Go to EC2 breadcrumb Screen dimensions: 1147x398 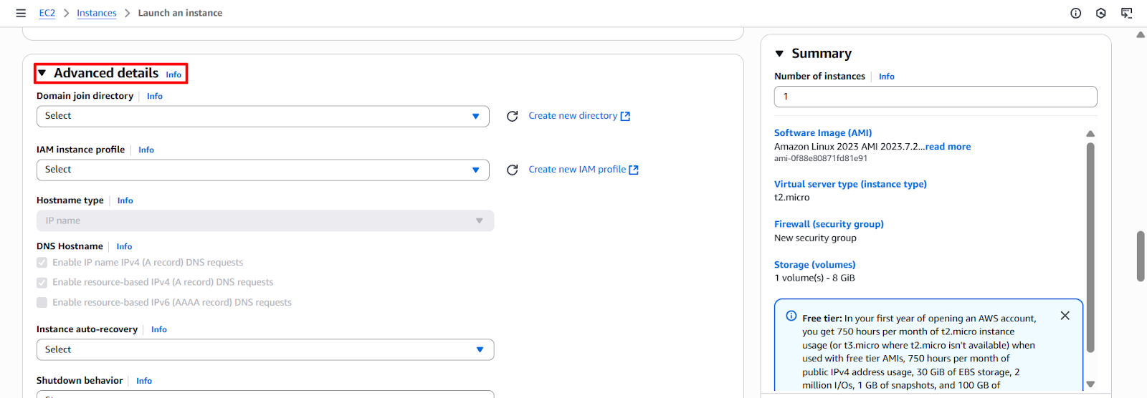47,13
